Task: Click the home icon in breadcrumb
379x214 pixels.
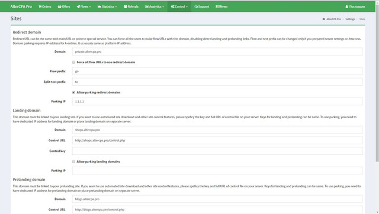Action: [x=324, y=19]
